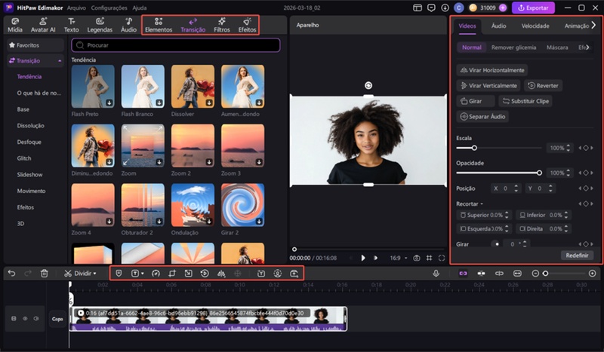Open the Efeitos panel in top toolbar

[247, 25]
